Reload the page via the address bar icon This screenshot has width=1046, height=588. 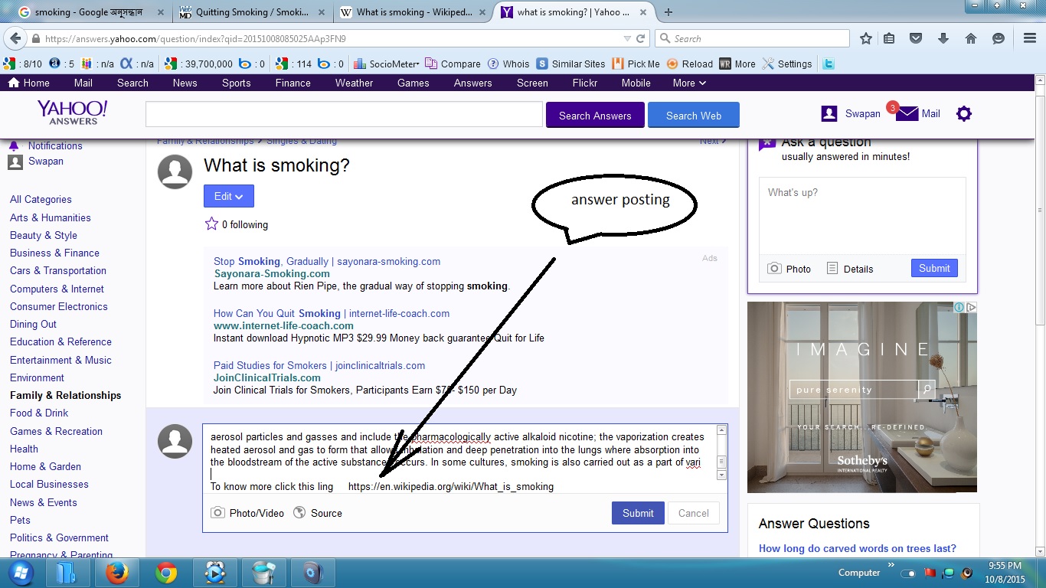click(641, 38)
